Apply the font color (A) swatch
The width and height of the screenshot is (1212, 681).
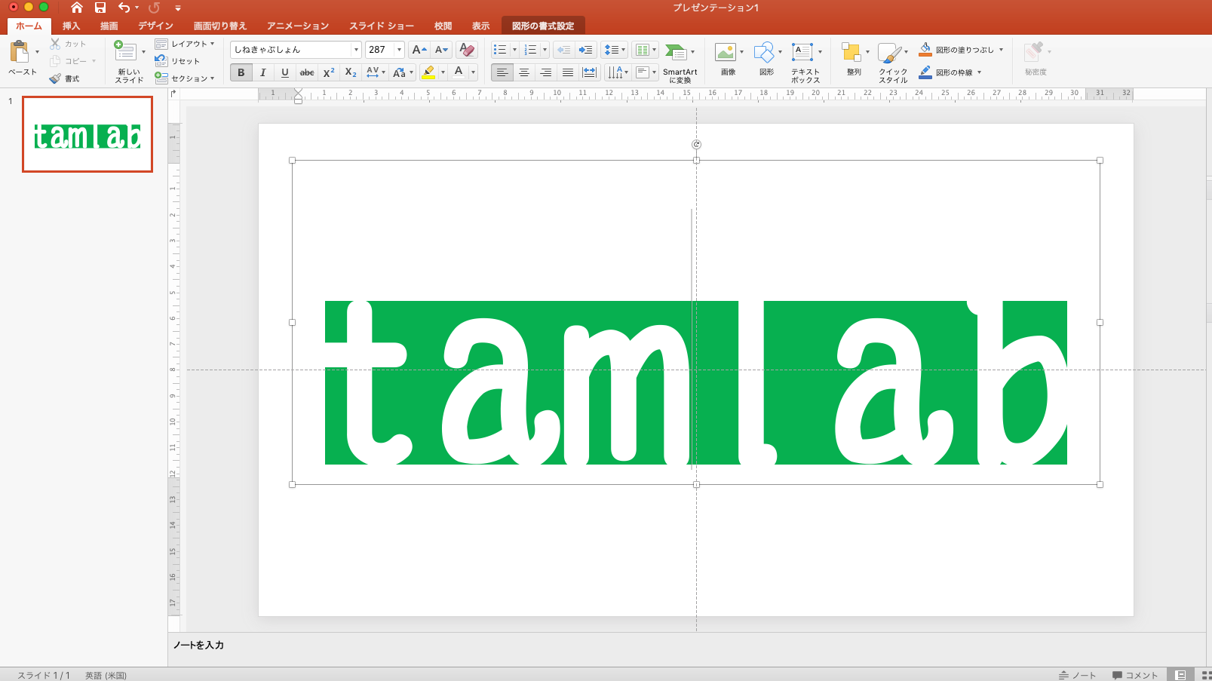(459, 72)
